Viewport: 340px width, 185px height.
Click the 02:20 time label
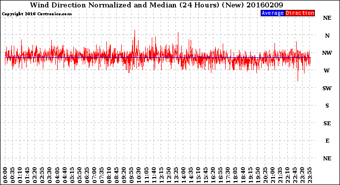point(35,175)
